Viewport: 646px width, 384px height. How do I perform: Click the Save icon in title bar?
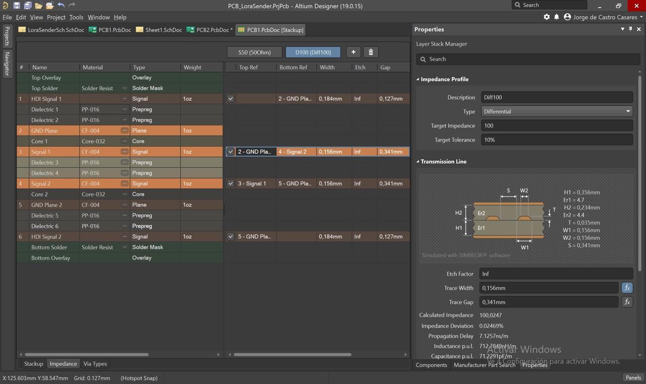click(16, 6)
